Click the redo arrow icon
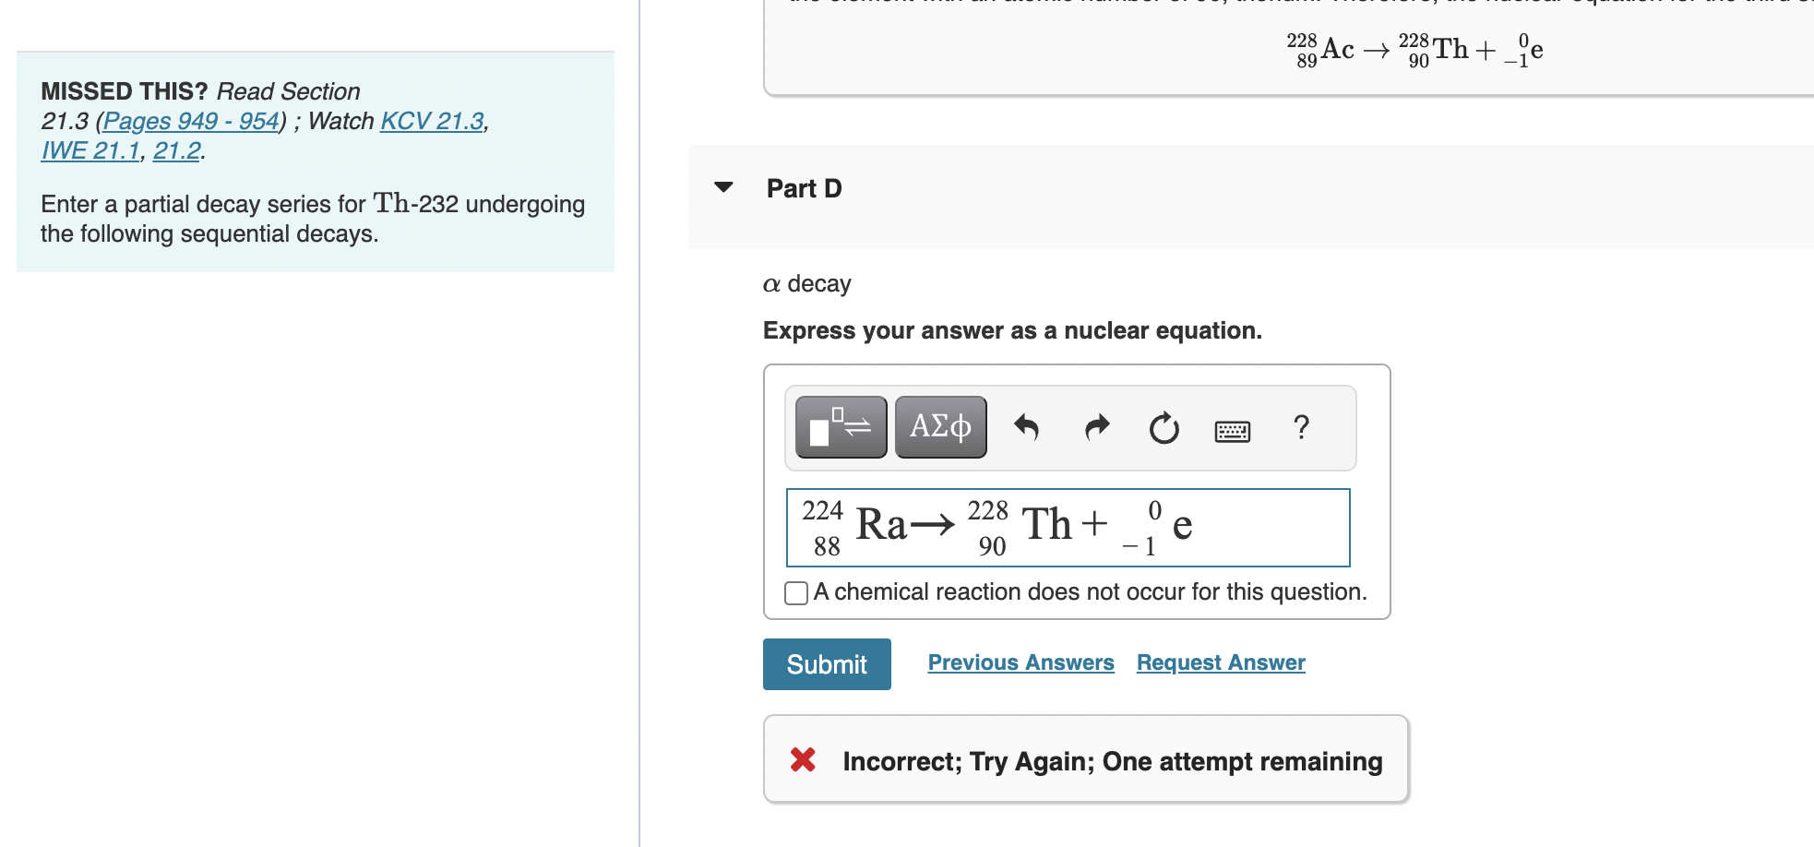Viewport: 1814px width, 847px height. pos(1096,427)
